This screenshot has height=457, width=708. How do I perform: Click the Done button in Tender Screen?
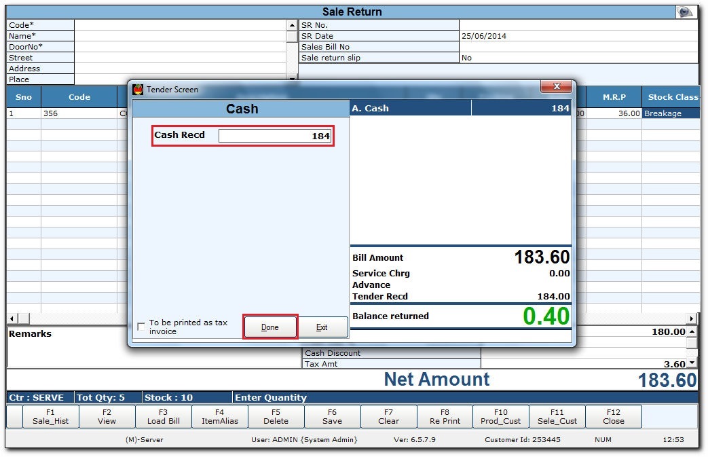(x=270, y=327)
